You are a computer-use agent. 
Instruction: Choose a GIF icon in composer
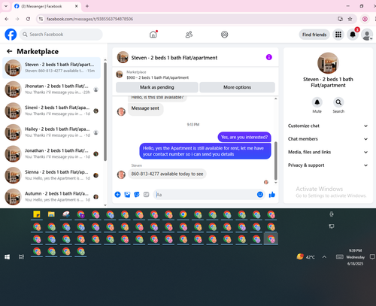coord(146,195)
